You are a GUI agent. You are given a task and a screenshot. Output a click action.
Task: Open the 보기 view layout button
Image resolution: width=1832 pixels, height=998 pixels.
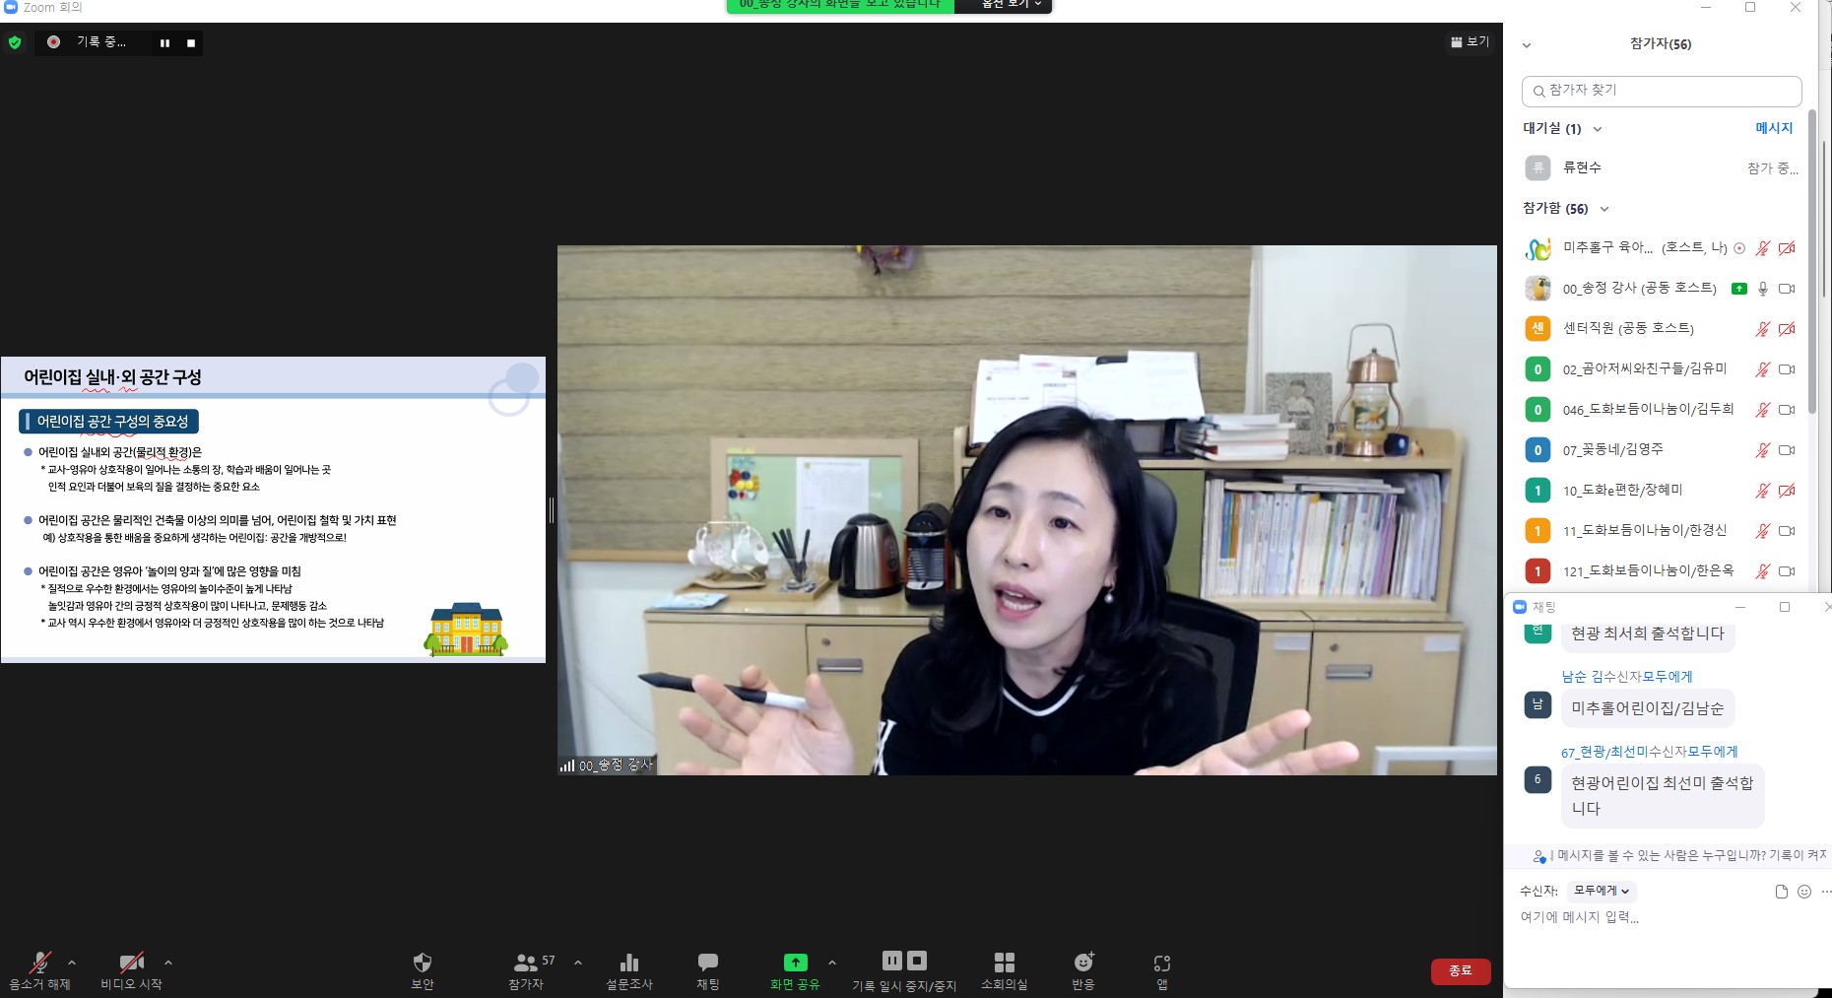point(1470,41)
